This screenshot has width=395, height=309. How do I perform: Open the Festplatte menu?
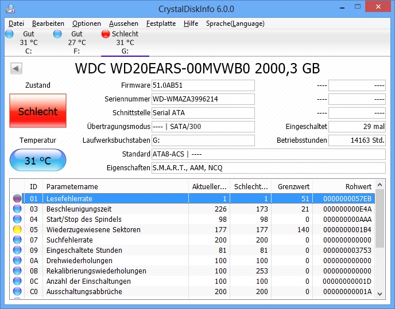tap(161, 24)
